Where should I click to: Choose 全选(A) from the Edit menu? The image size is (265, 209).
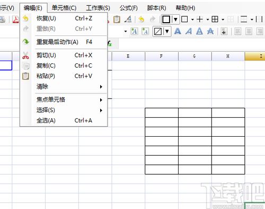64,120
